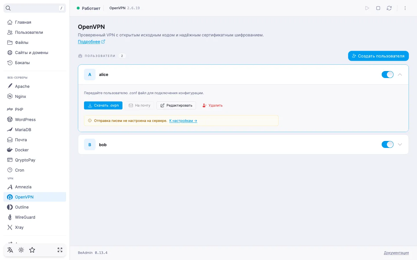Image resolution: width=417 pixels, height=260 pixels.
Task: Click the Работает status label
Action: point(91,8)
